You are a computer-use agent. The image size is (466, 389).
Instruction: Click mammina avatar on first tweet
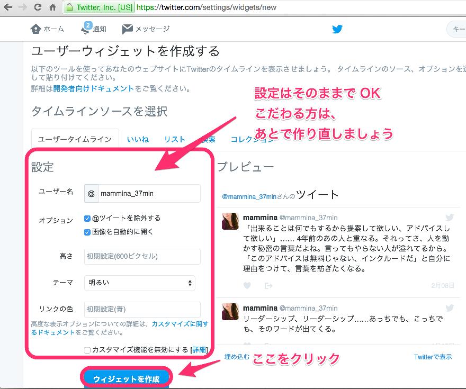230,221
